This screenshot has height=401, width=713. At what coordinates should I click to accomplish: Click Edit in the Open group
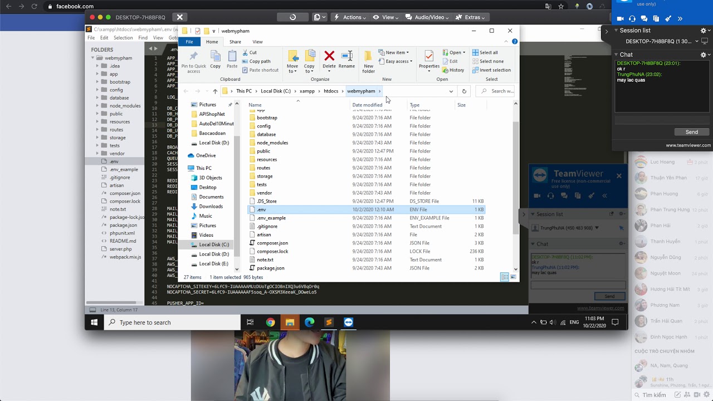pos(450,61)
